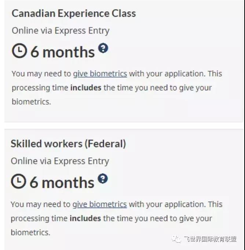Viewport: 245px width, 250px height.
Task: Click clock icon in Skilled workers (Federal) card
Action: tap(18, 181)
